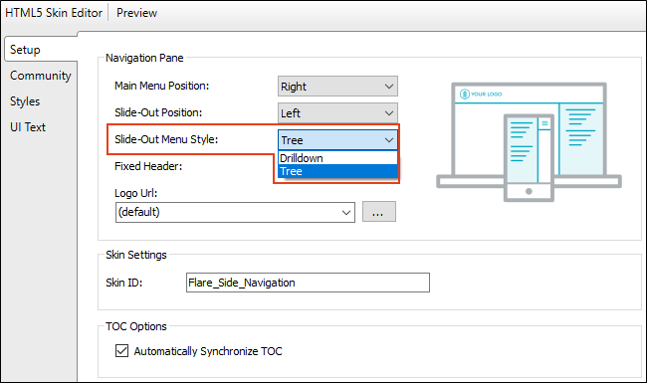Screen dimensions: 647x383
Task: Open the Main Menu Position dropdown
Action: (337, 87)
